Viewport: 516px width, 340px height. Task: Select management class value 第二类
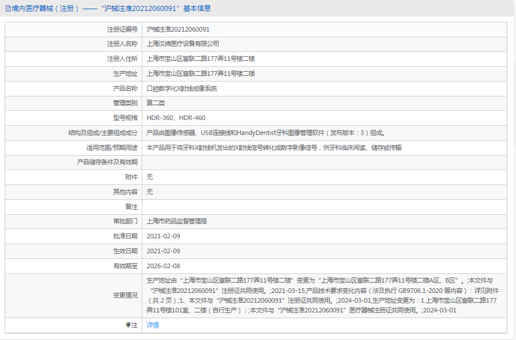click(x=156, y=103)
